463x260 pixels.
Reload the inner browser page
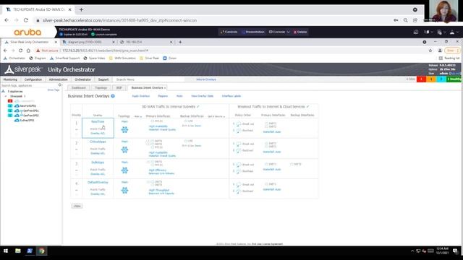20,51
